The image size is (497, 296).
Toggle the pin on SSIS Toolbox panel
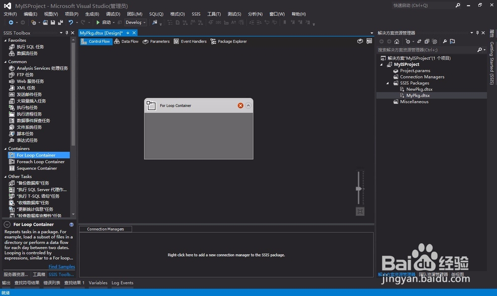67,33
